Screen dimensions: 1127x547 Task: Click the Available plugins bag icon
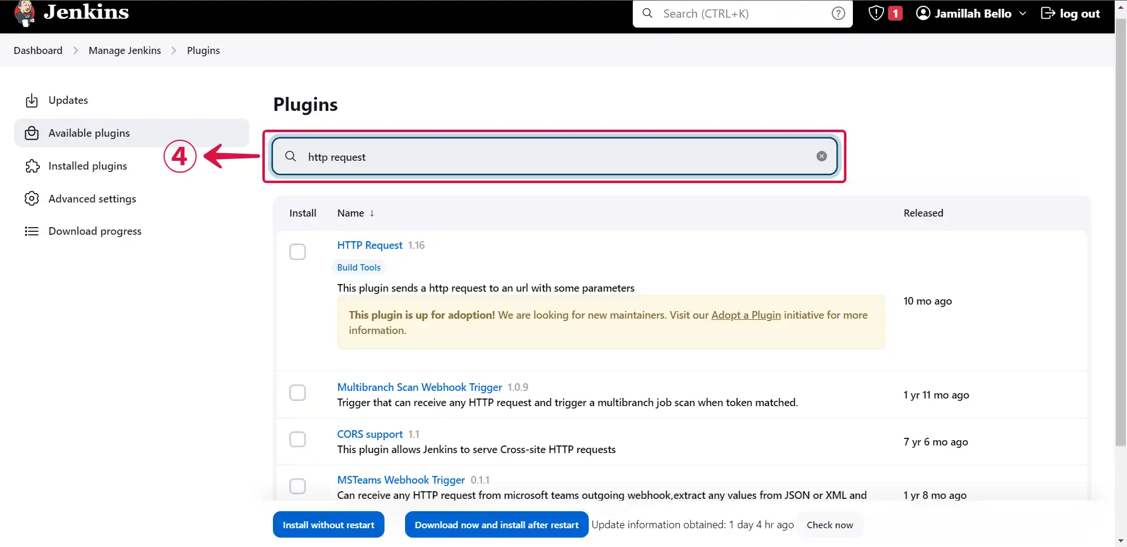click(32, 133)
